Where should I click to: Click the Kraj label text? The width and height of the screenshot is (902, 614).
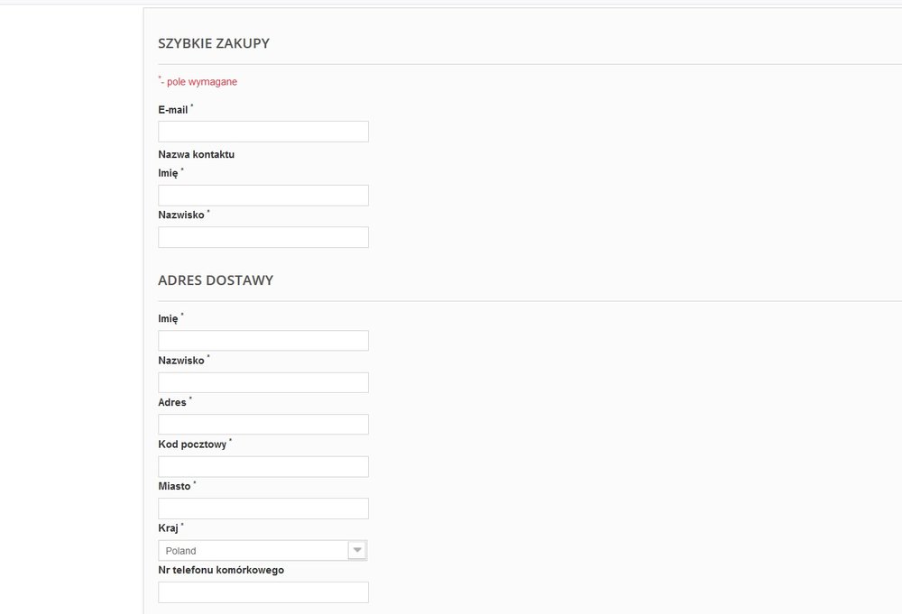[x=168, y=528]
